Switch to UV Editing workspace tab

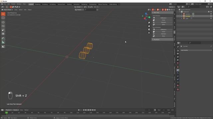53,4
